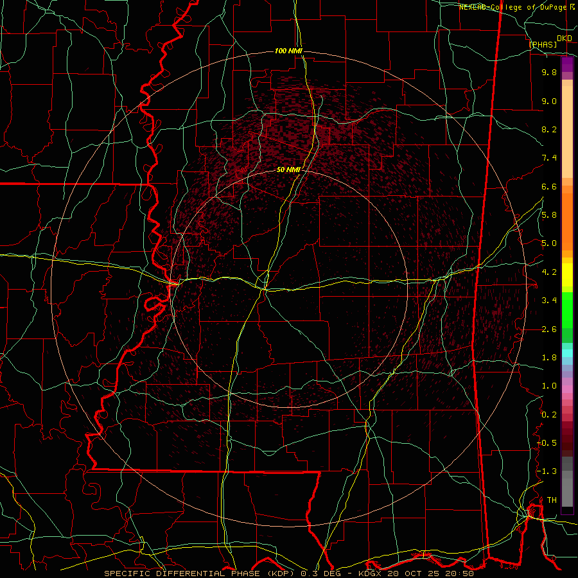Click the 5.8 value on the color scale
Image resolution: width=578 pixels, height=578 pixels.
pos(549,215)
